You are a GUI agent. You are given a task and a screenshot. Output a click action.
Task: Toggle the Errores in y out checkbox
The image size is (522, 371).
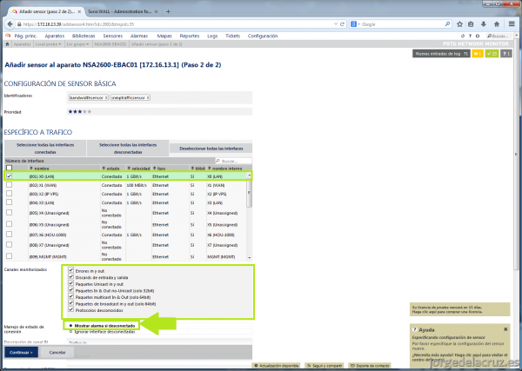(71, 270)
